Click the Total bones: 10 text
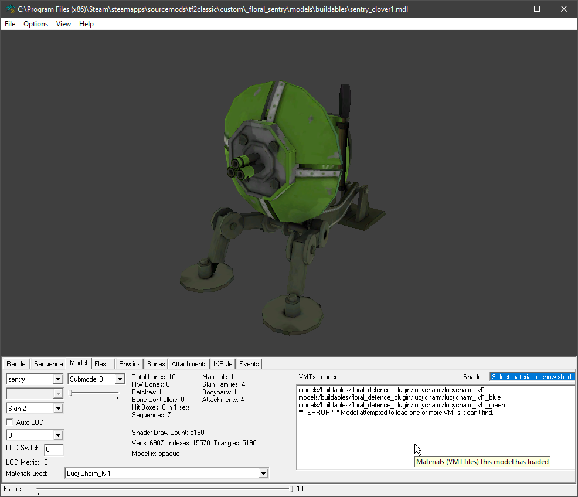Viewport: 578px width, 497px height. tap(154, 376)
